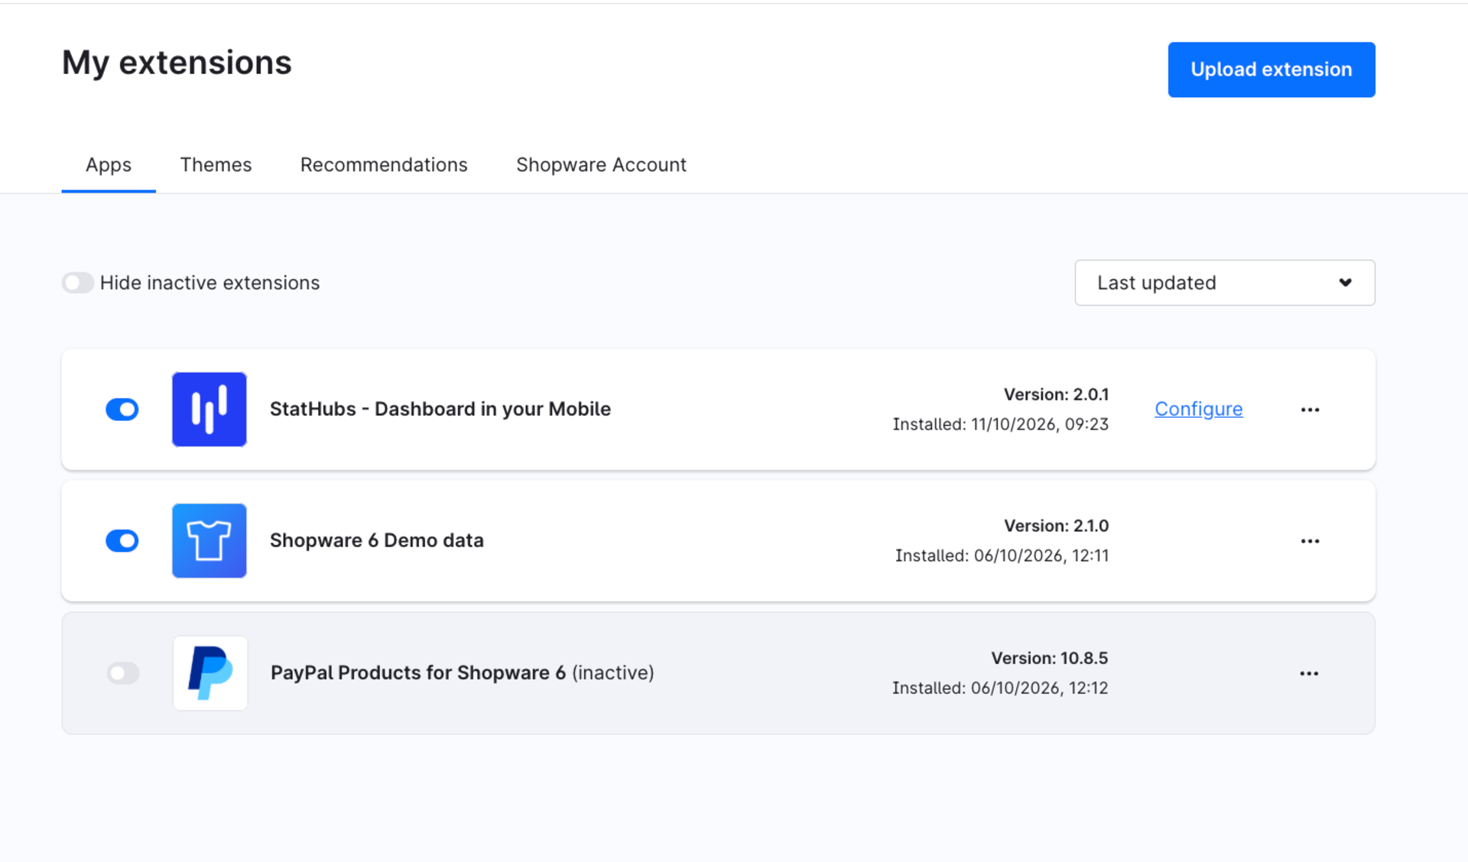This screenshot has height=862, width=1468.
Task: Select the Apps tab
Action: [109, 165]
